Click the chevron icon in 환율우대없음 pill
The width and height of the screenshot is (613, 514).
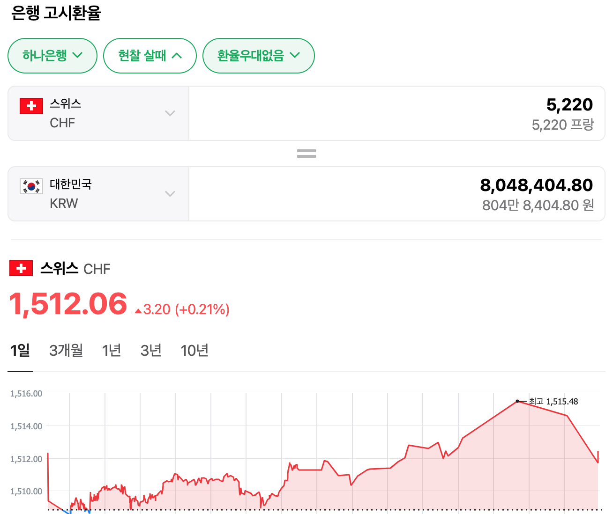tap(295, 55)
